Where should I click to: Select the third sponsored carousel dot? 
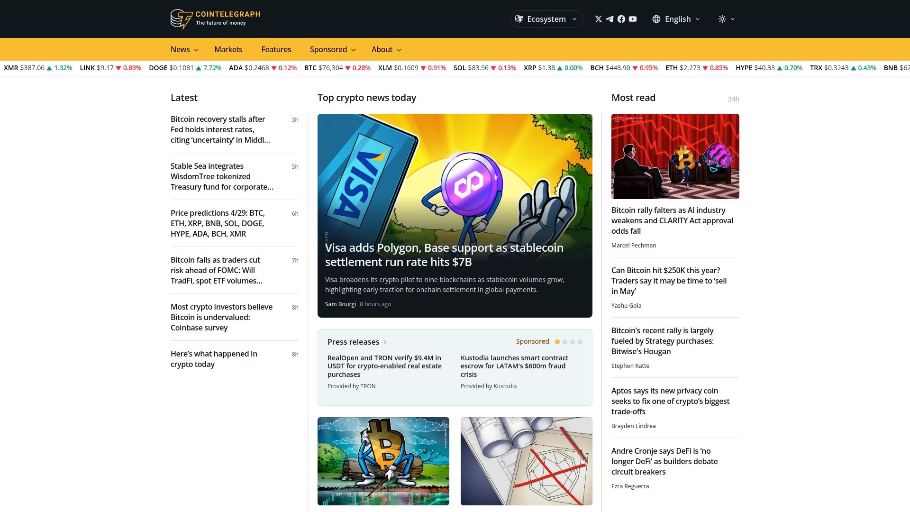[573, 342]
